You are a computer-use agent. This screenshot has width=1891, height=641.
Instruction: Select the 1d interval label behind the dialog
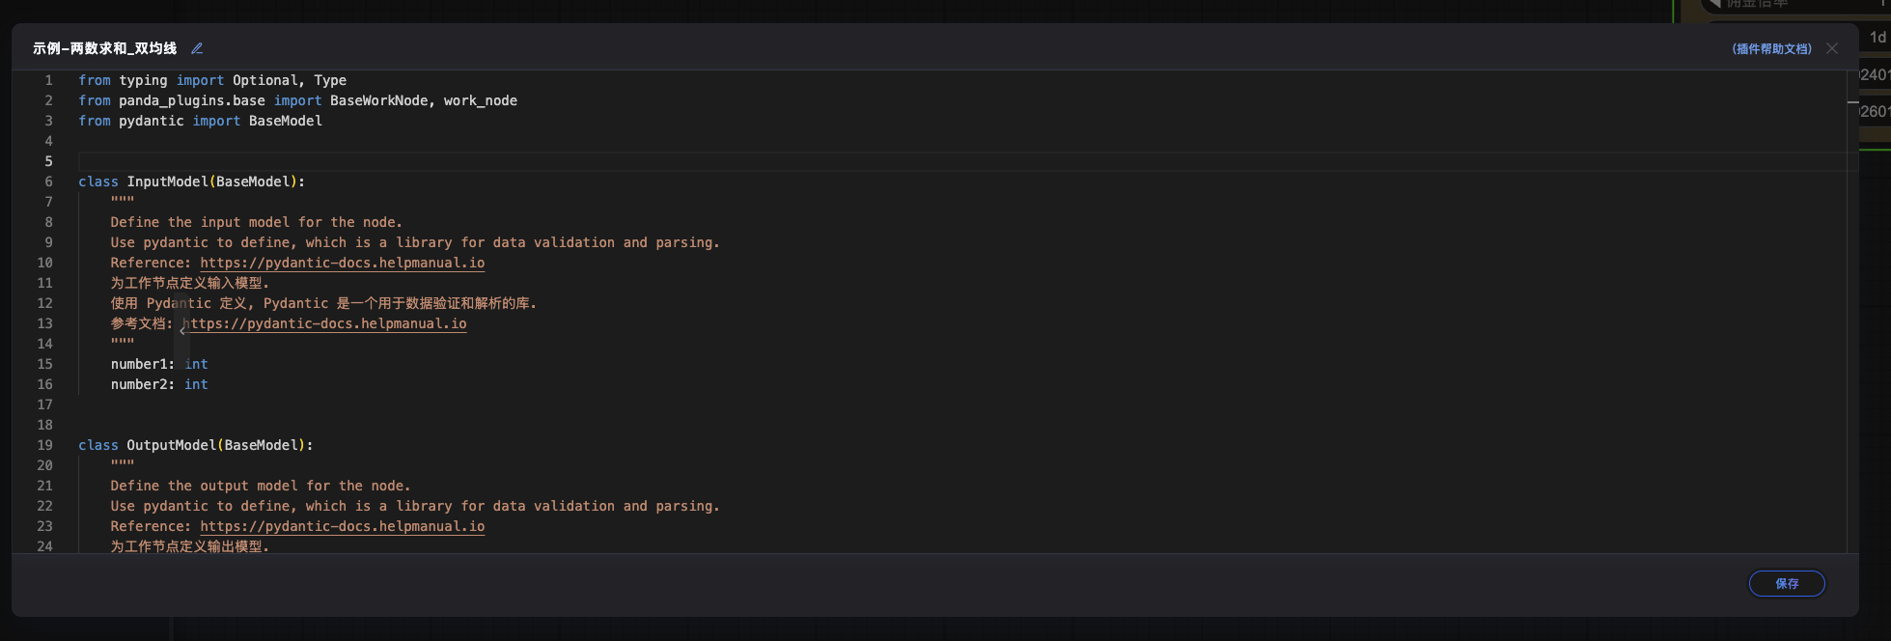point(1877,37)
